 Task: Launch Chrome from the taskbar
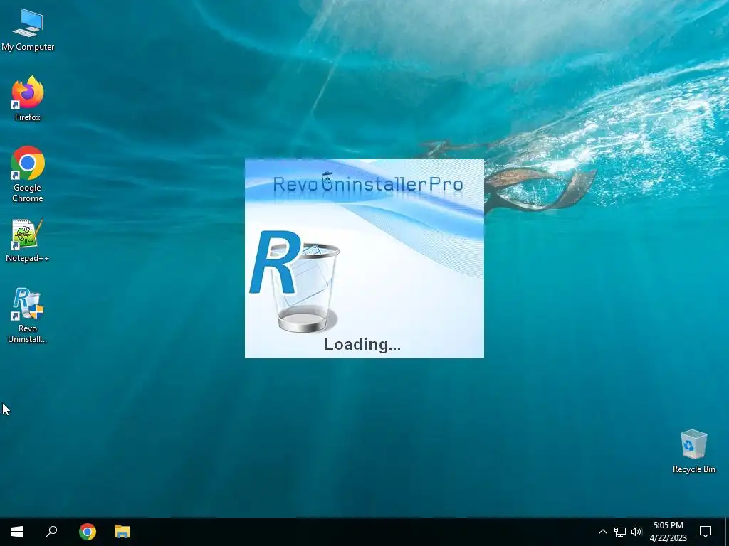point(88,532)
